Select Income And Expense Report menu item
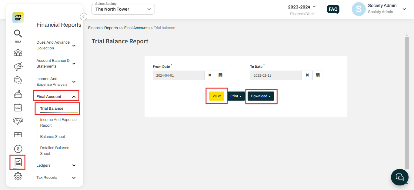Image resolution: width=414 pixels, height=190 pixels. click(x=58, y=122)
